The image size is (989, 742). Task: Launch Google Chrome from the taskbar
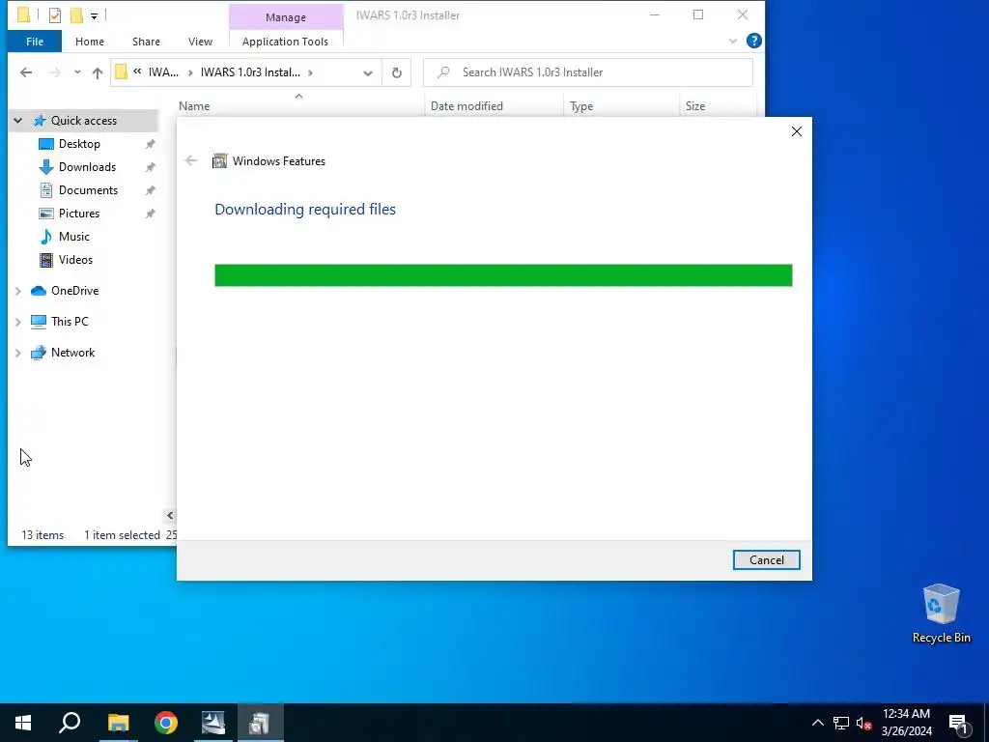pyautogui.click(x=166, y=723)
